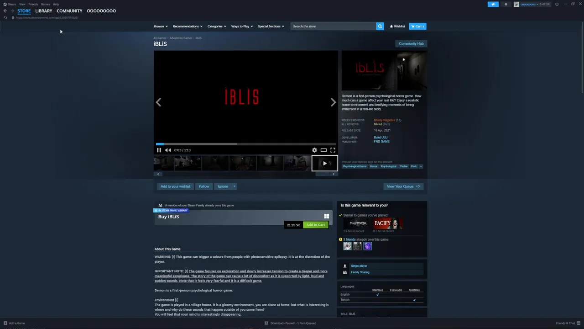Image resolution: width=584 pixels, height=329 pixels.
Task: Open the Cart 1 button
Action: click(x=417, y=26)
